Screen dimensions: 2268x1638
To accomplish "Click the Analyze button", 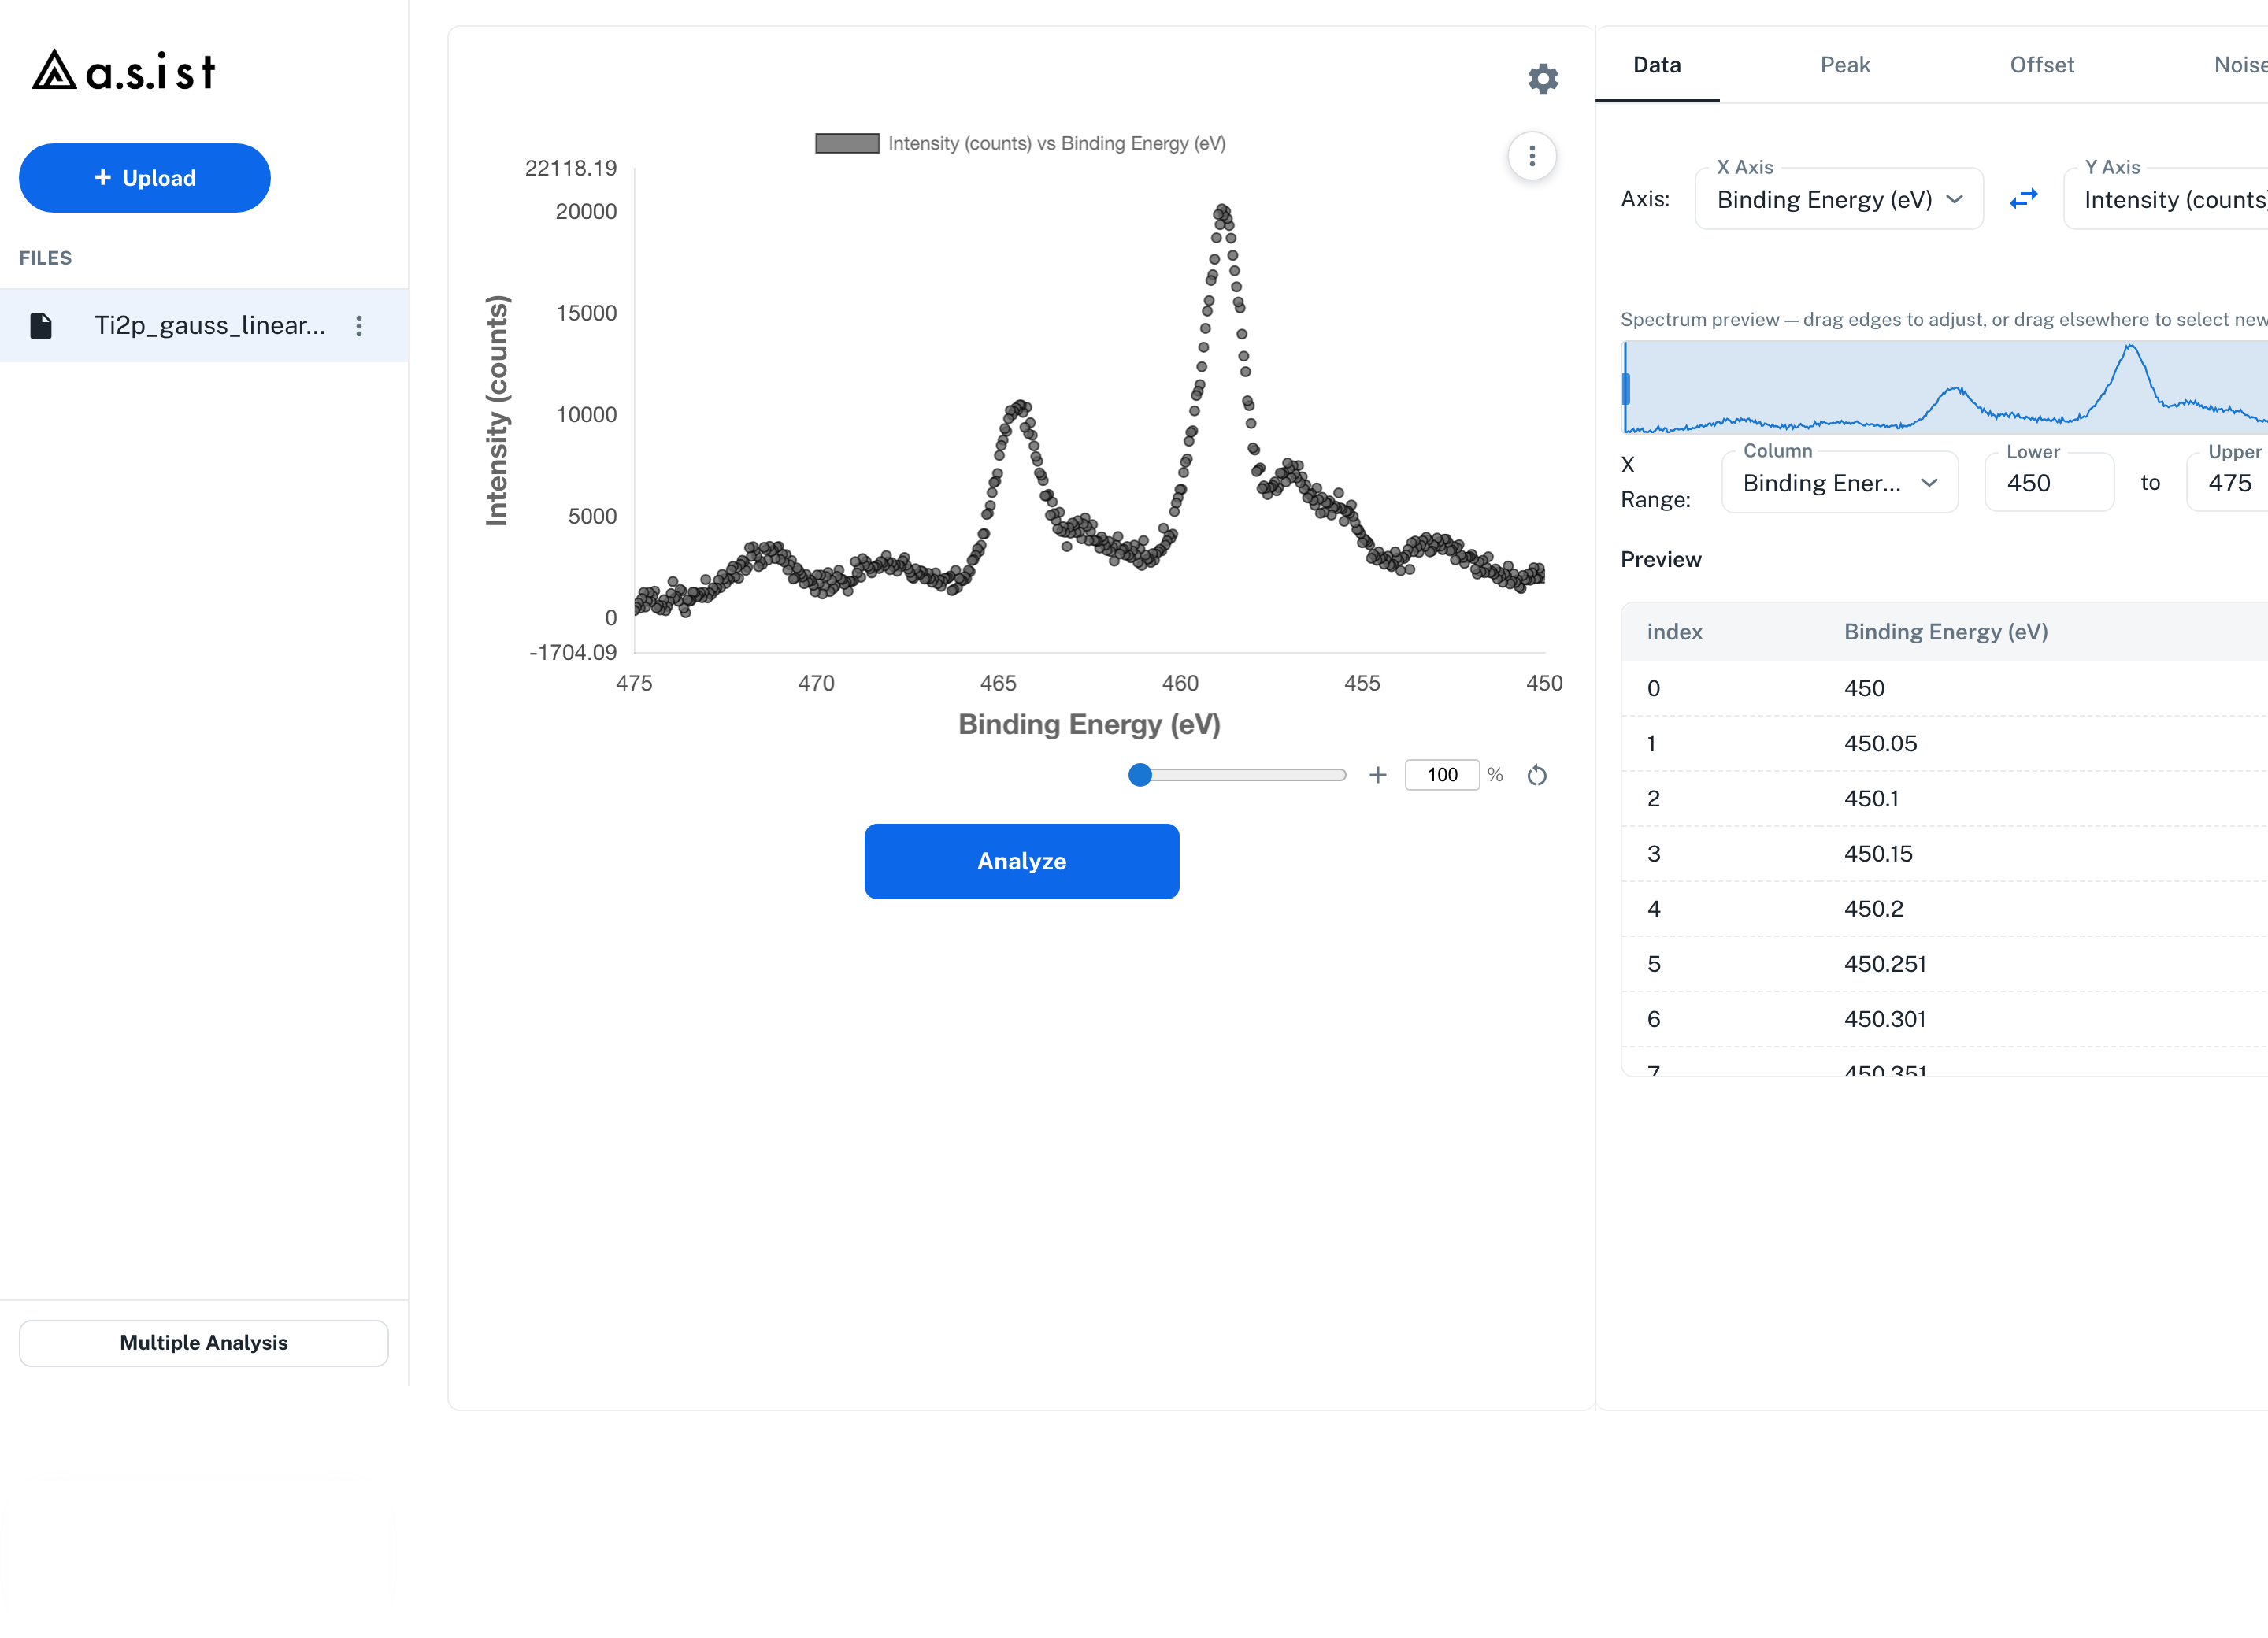I will (1022, 862).
